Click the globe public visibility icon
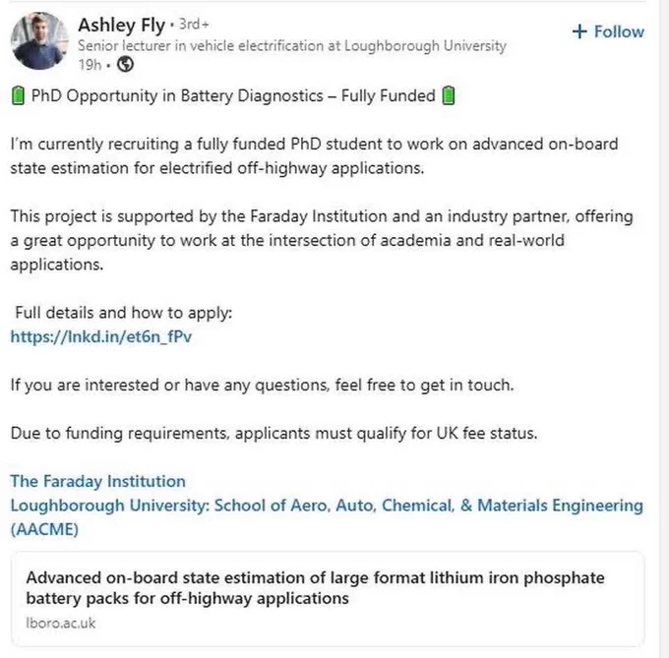The height and width of the screenshot is (658, 669). coord(126,64)
